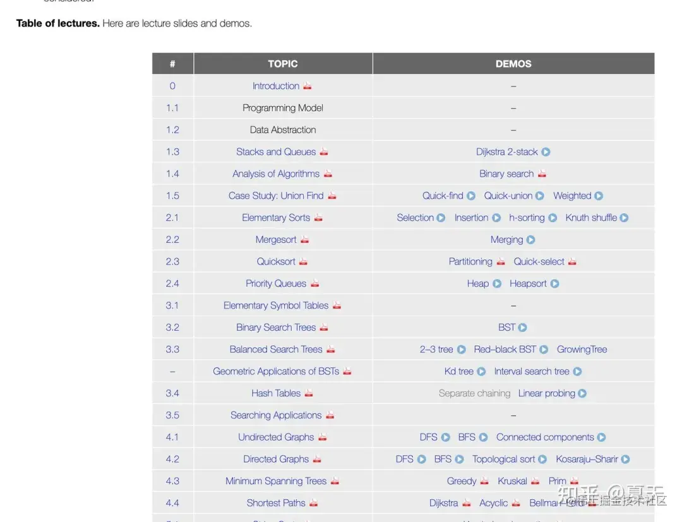
Task: Click the PDF icon beside Binary search demo
Action: click(x=542, y=174)
